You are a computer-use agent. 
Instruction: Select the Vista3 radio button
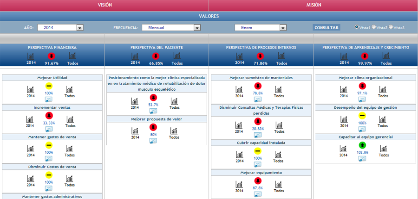(x=391, y=27)
